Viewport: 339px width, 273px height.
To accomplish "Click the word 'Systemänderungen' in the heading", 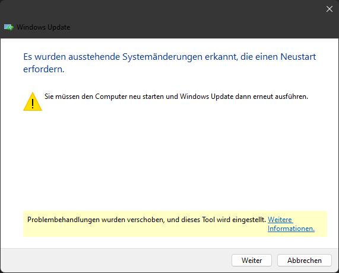I will click(x=162, y=57).
